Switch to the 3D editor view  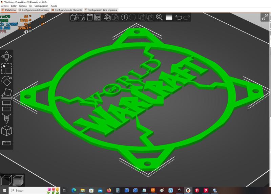pos(6,180)
